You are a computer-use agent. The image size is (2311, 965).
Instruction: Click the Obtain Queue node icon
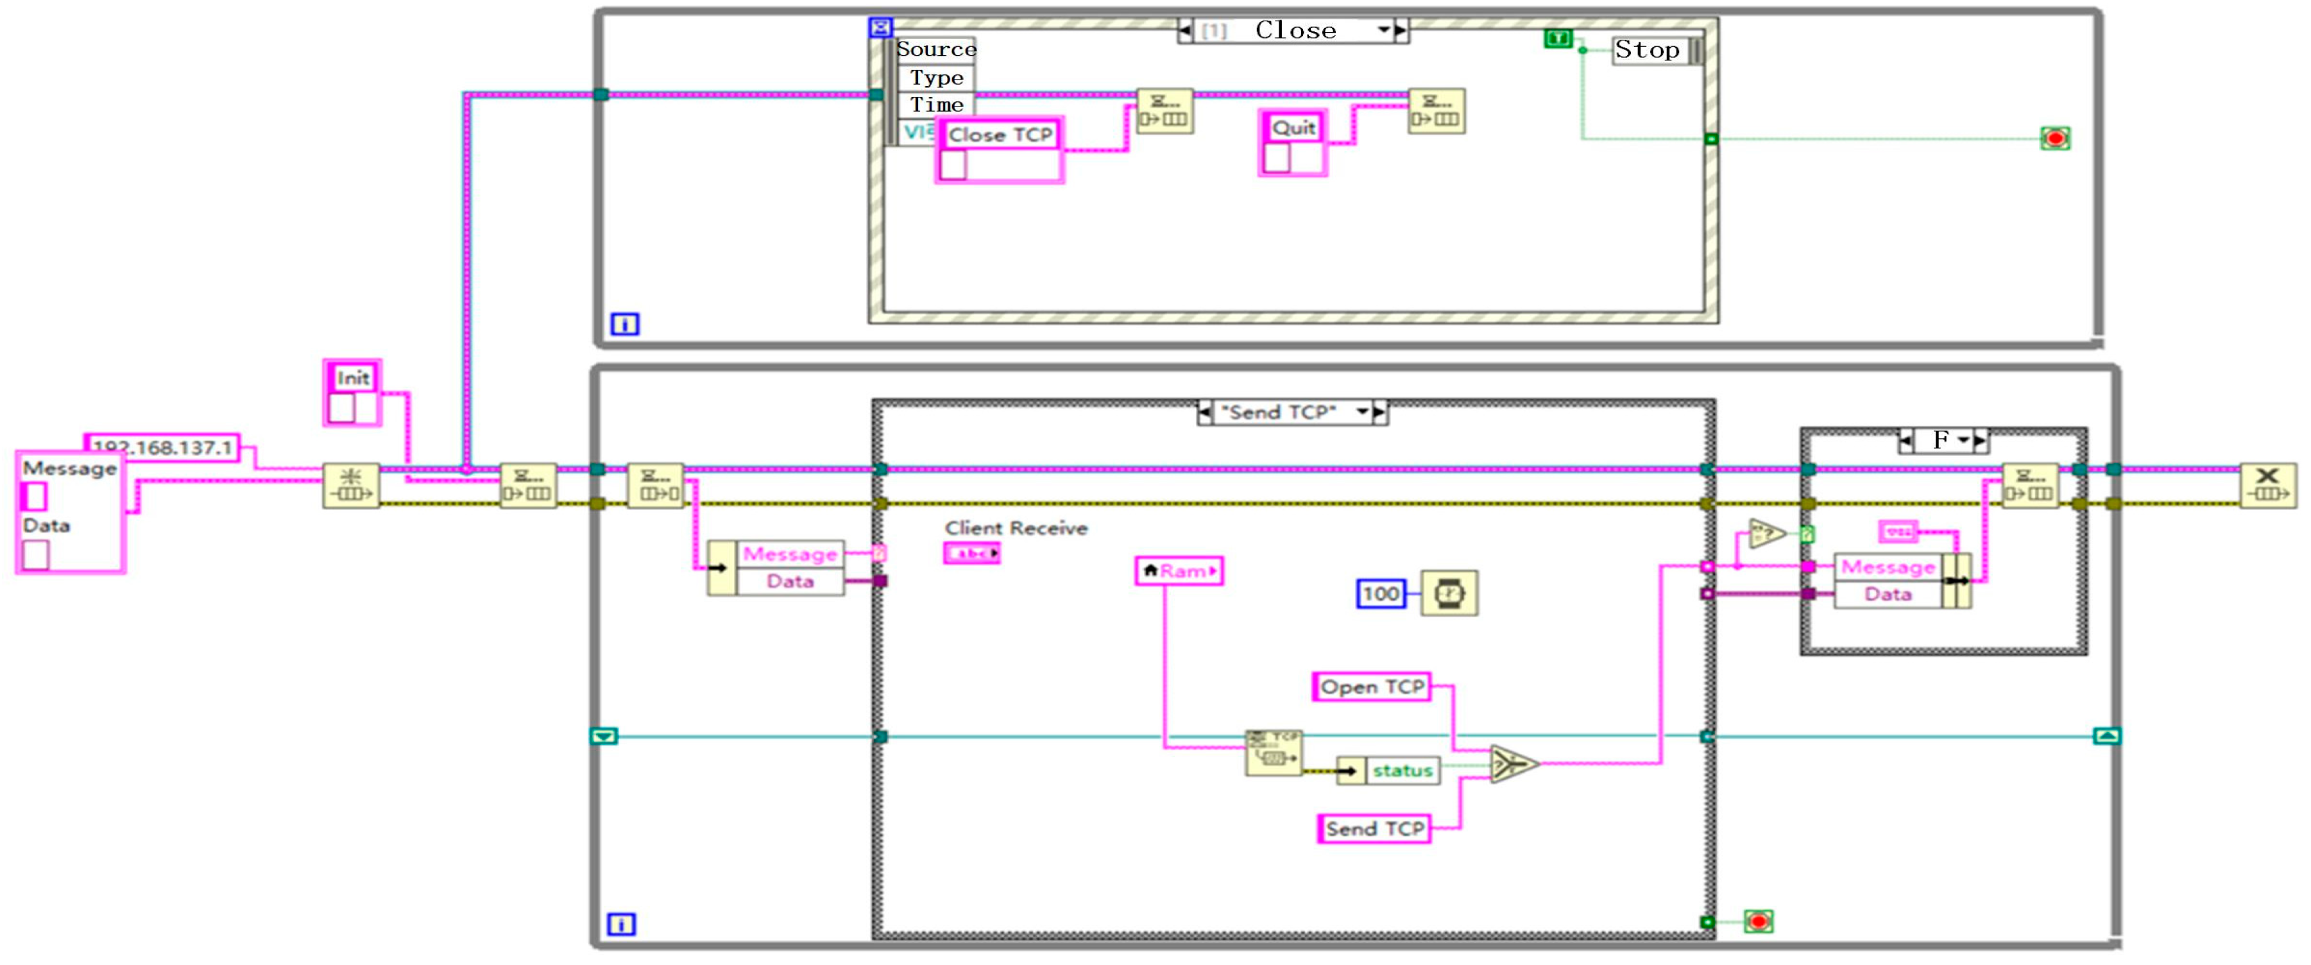351,485
